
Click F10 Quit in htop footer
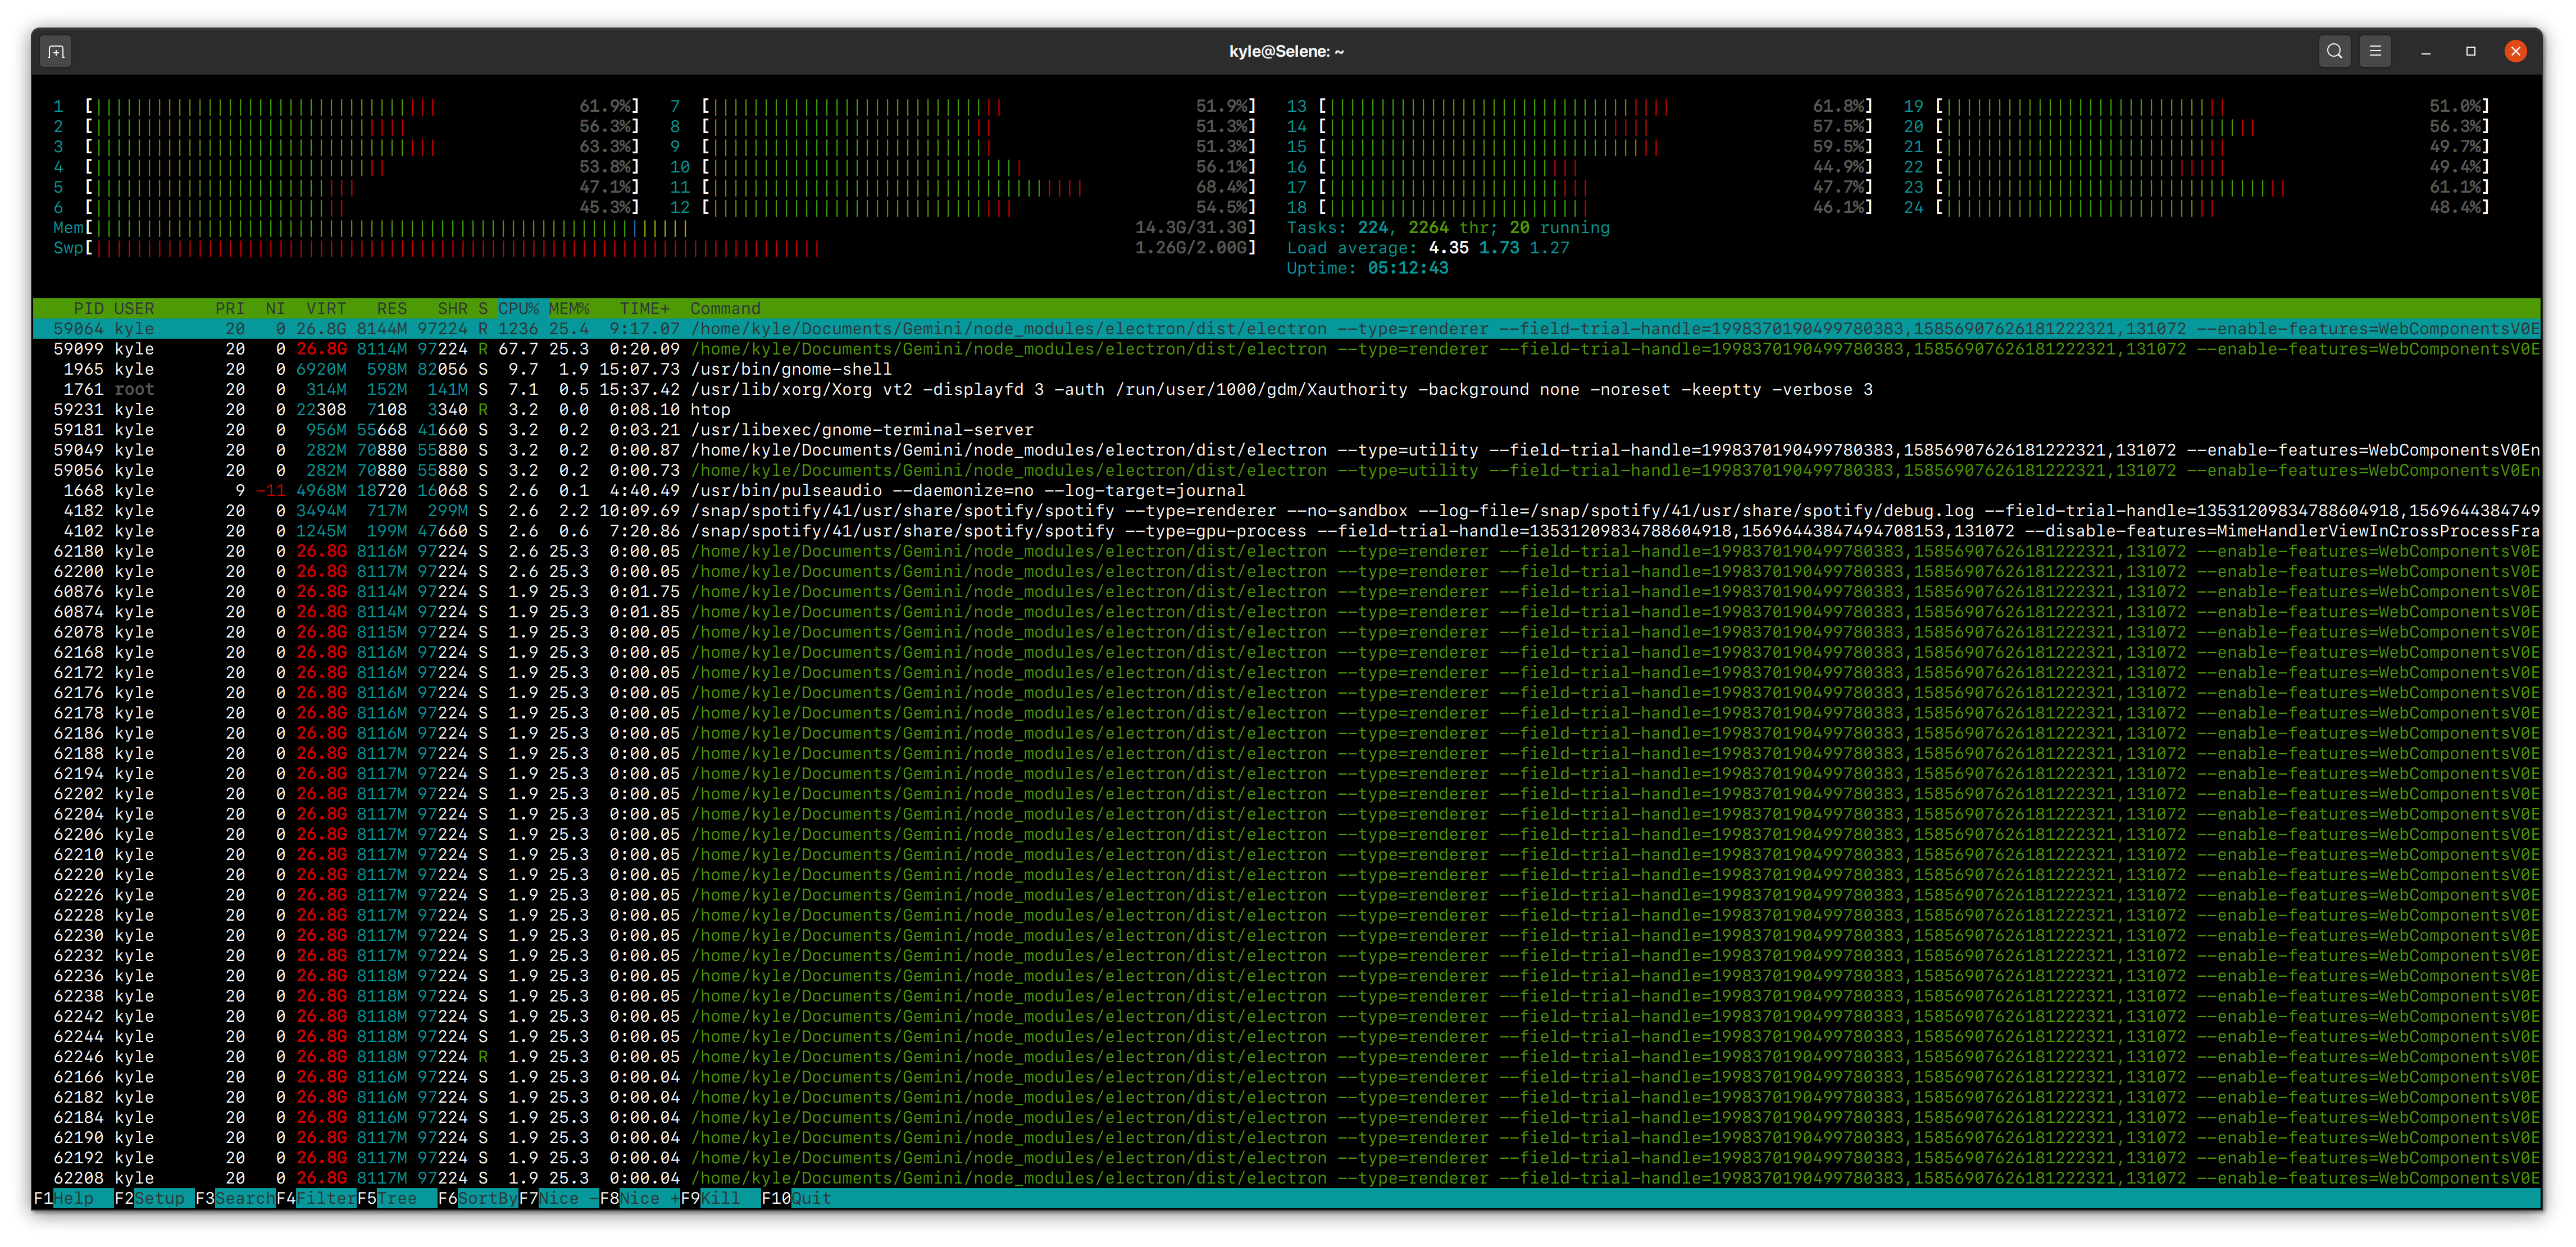[x=797, y=1198]
